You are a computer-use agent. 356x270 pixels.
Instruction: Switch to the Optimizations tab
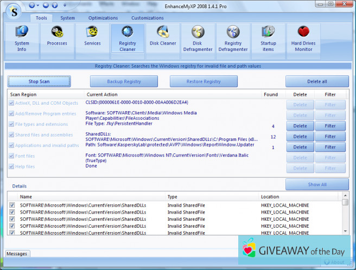103,18
